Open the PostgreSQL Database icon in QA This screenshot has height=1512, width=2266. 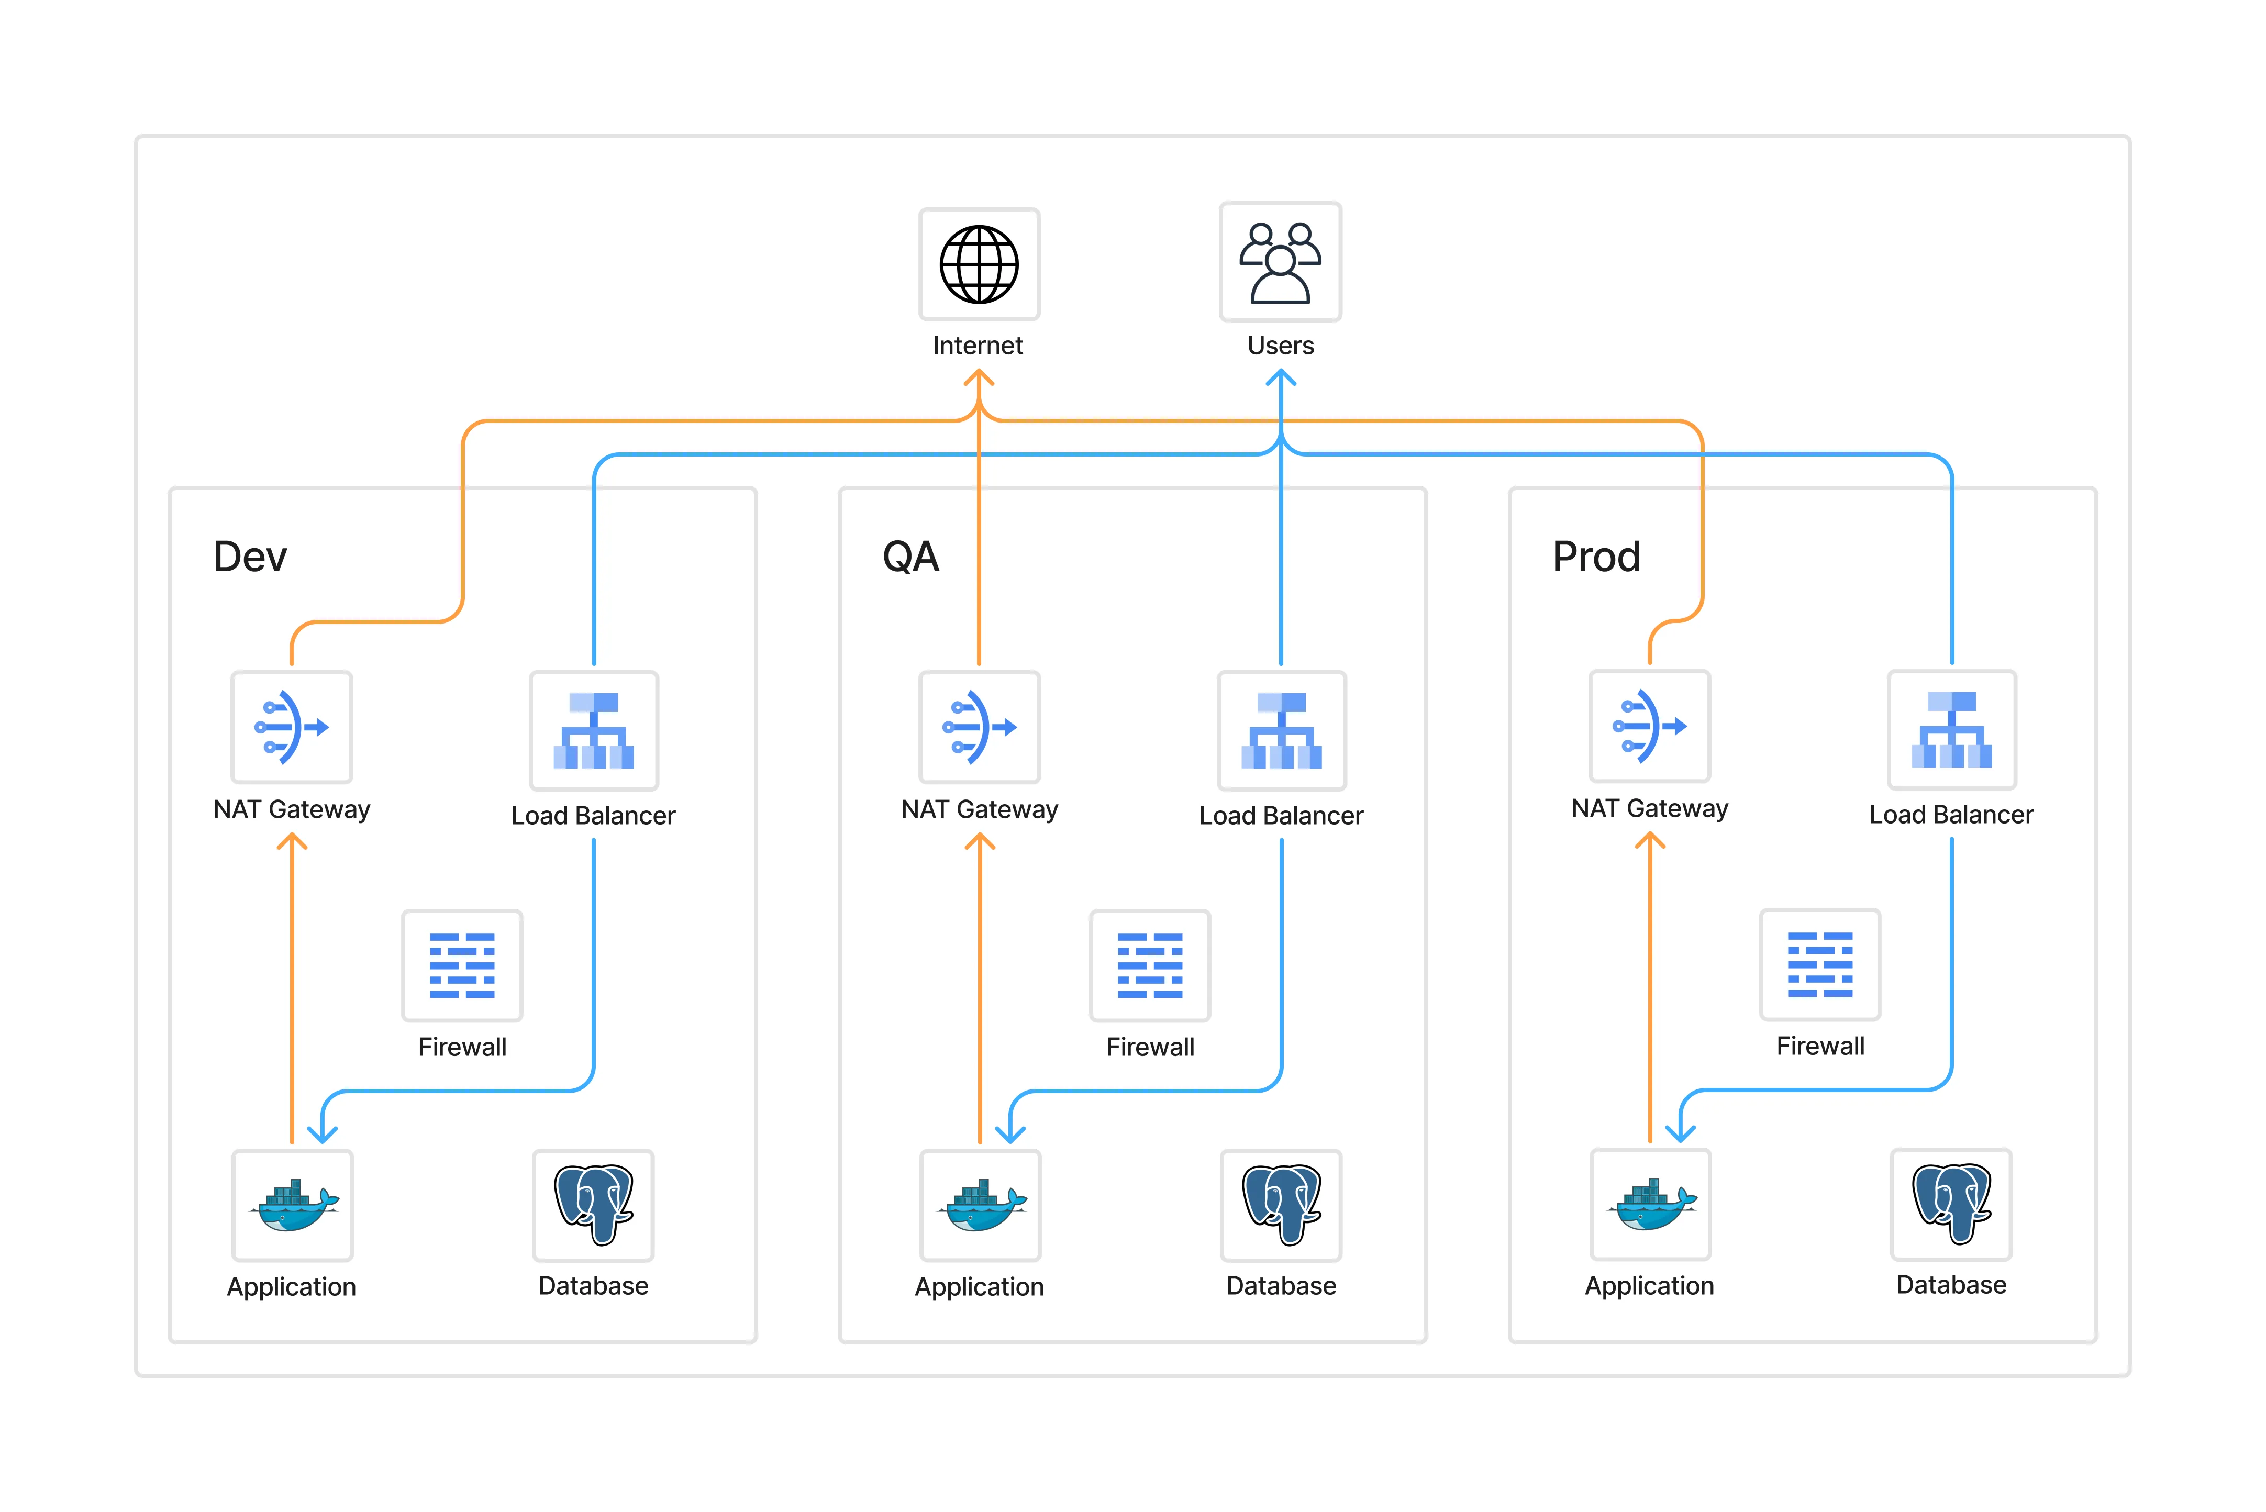[x=1281, y=1207]
